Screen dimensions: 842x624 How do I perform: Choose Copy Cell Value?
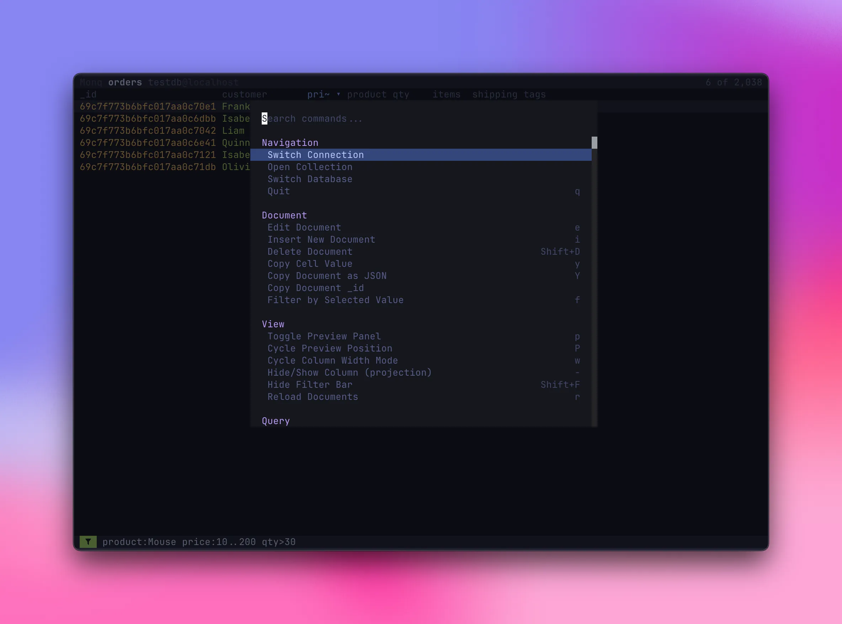click(421, 264)
